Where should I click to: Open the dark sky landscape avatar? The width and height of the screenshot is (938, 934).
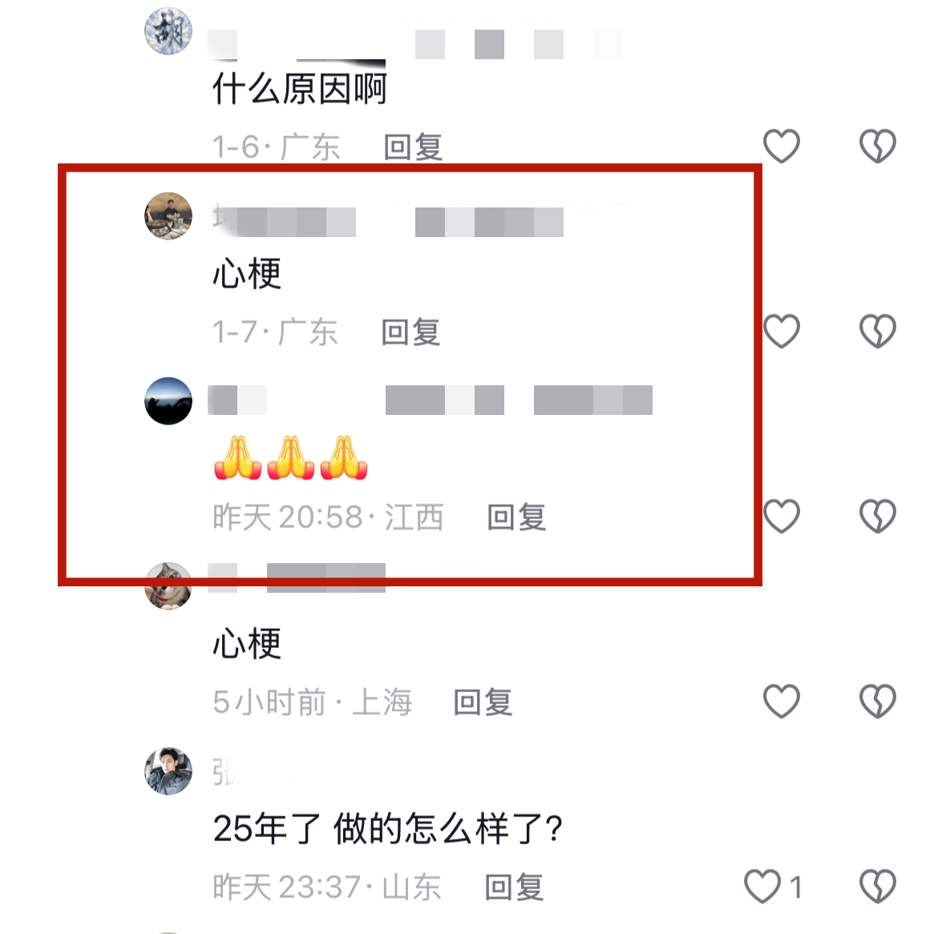[x=168, y=401]
